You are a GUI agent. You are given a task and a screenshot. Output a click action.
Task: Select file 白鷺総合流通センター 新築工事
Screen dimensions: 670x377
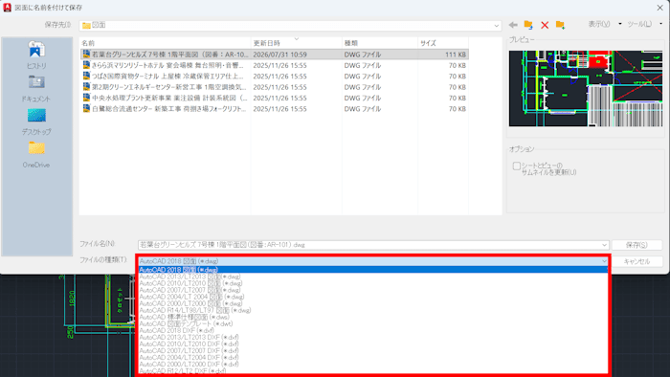click(274, 109)
